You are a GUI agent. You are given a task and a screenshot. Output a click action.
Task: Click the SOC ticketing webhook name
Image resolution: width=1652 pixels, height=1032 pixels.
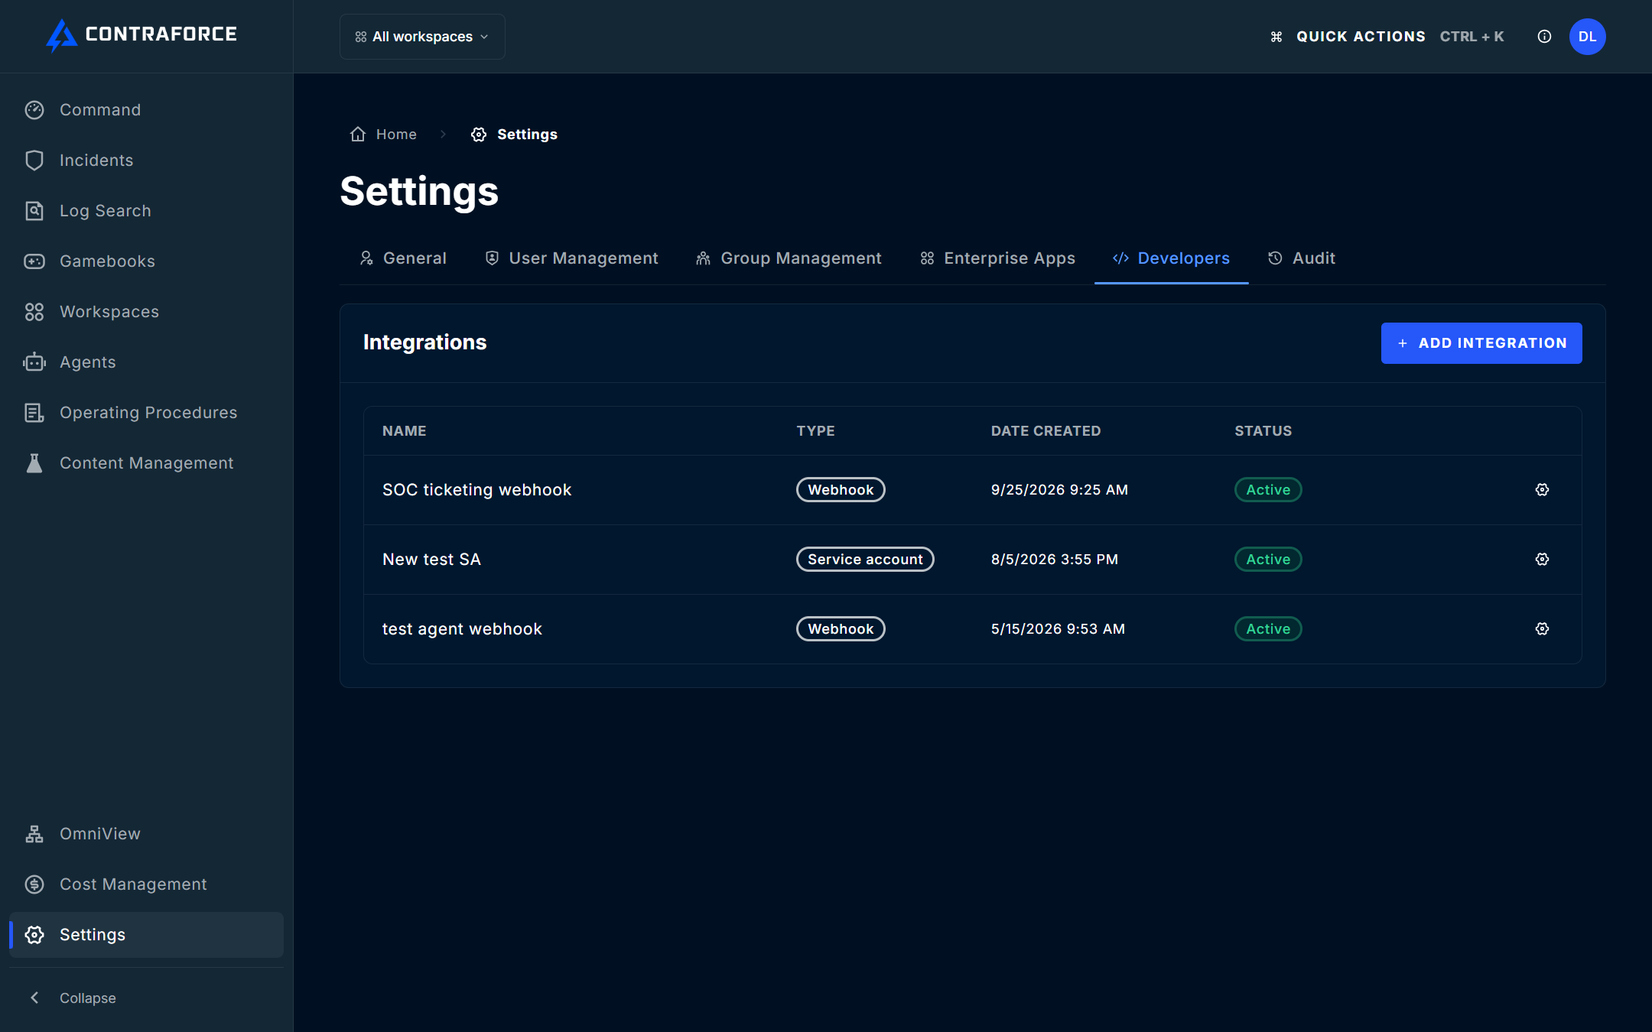pyautogui.click(x=476, y=490)
